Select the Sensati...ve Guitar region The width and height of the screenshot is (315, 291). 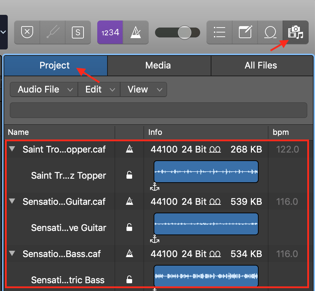point(68,228)
